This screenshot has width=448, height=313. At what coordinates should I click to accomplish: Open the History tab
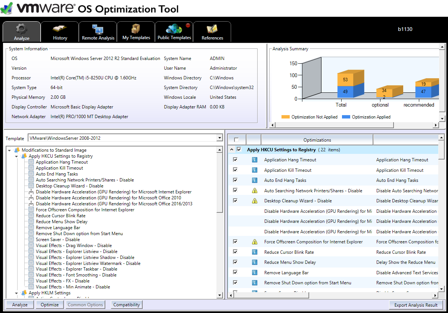coord(60,32)
